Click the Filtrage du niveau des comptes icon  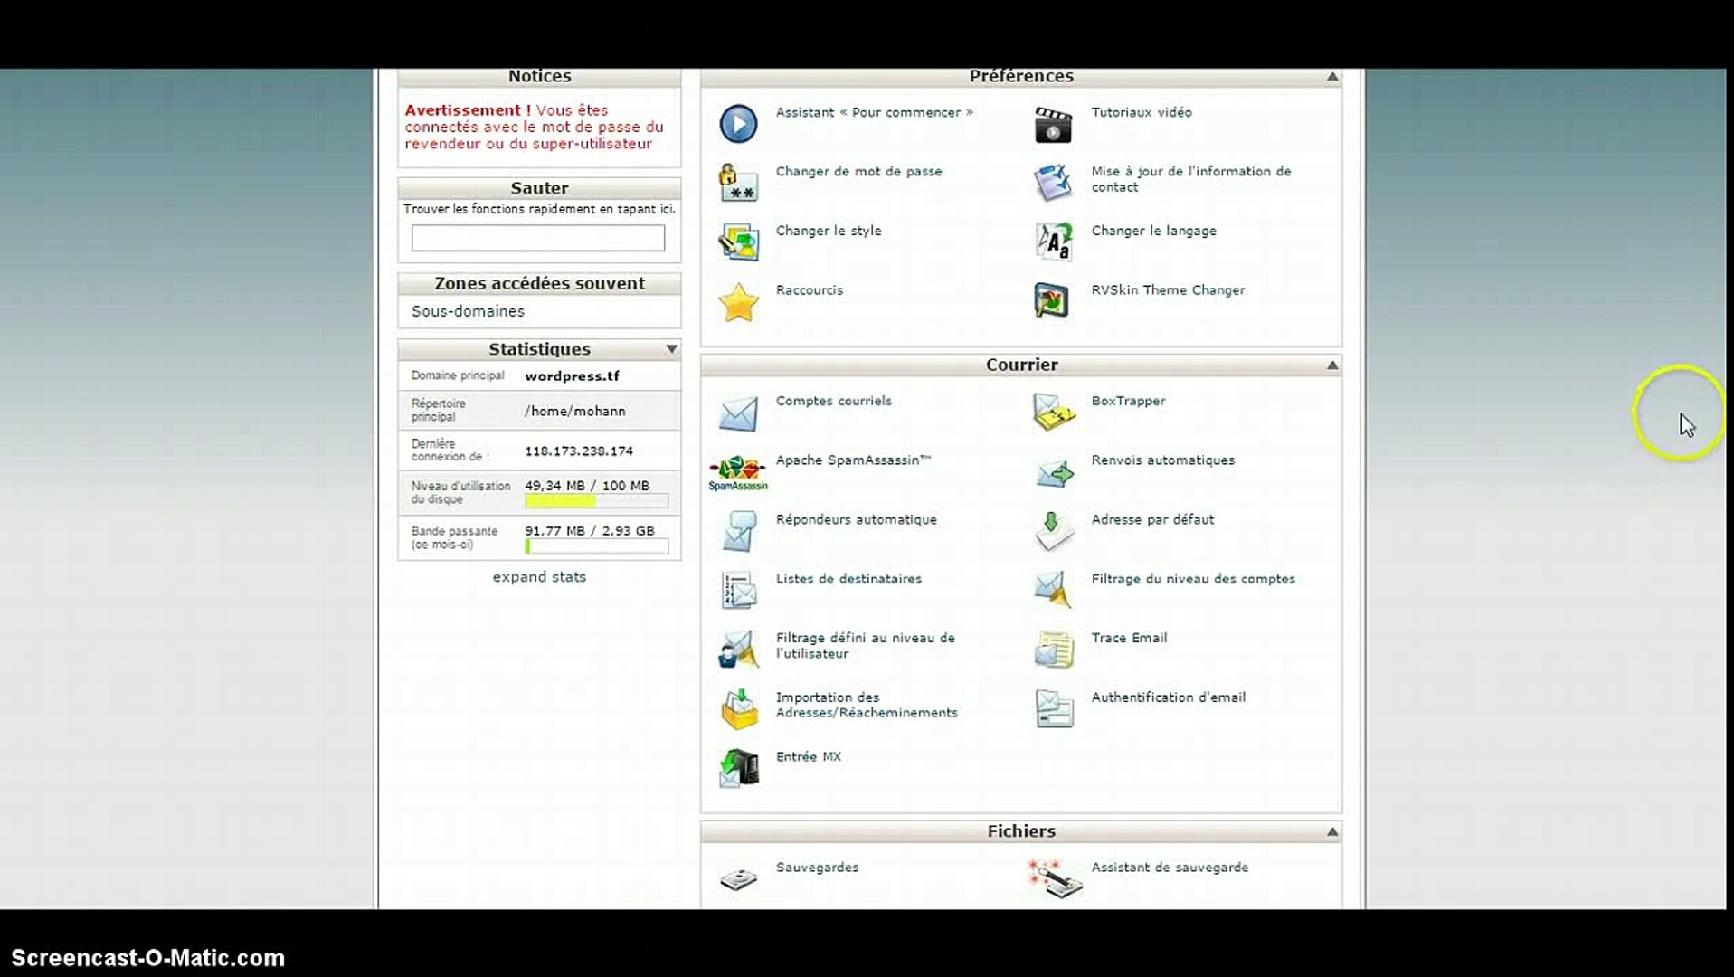[x=1053, y=591]
